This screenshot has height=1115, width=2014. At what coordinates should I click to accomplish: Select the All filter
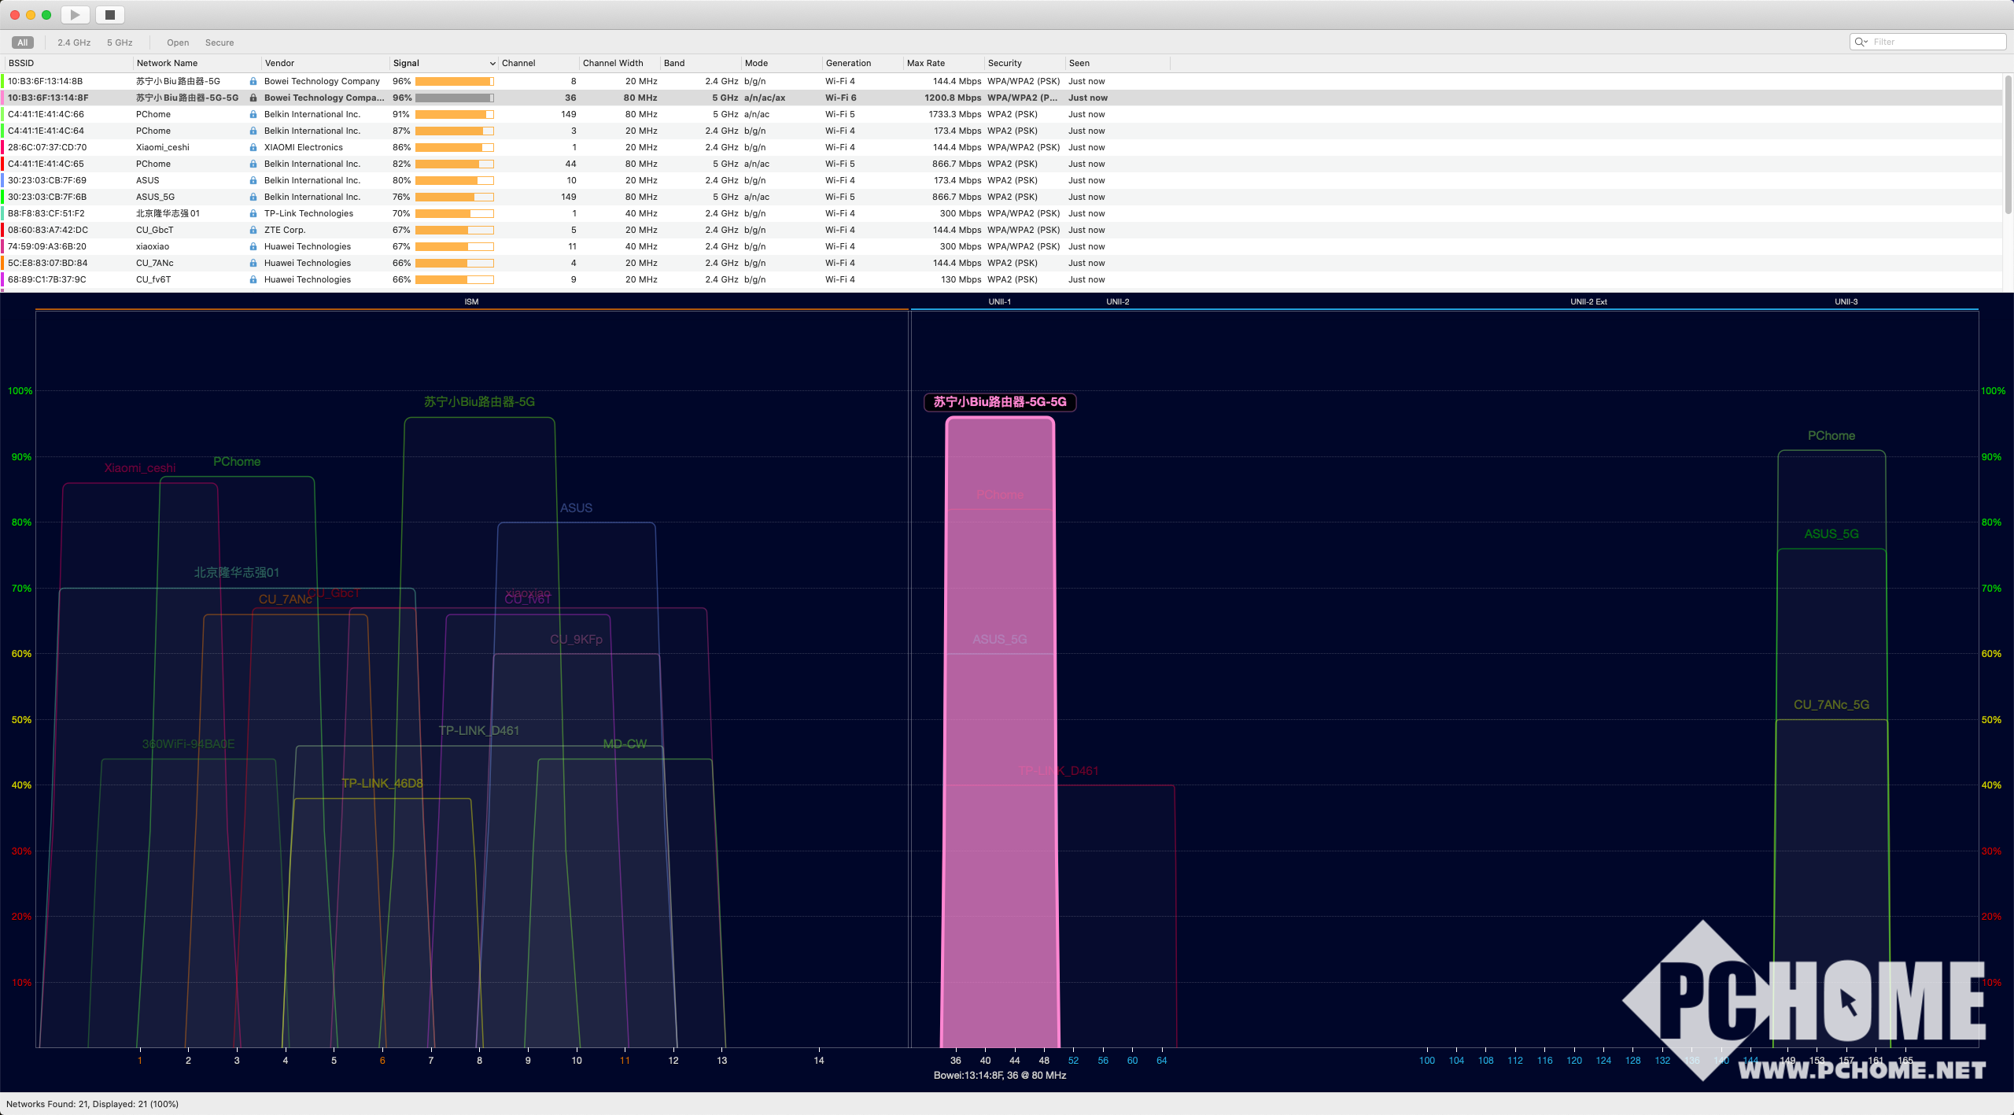22,42
